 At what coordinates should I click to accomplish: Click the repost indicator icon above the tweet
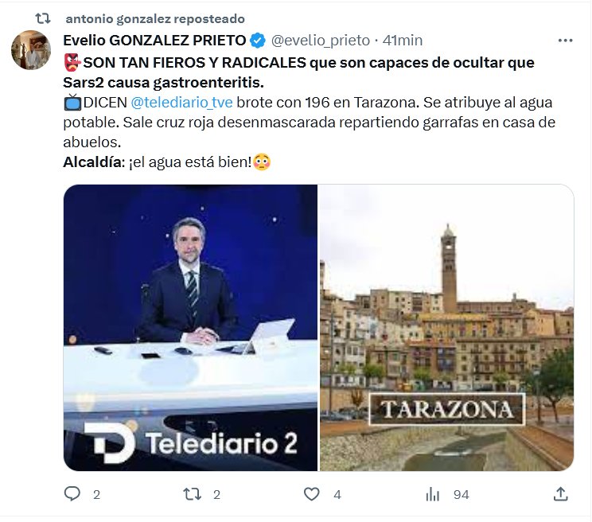coord(43,18)
